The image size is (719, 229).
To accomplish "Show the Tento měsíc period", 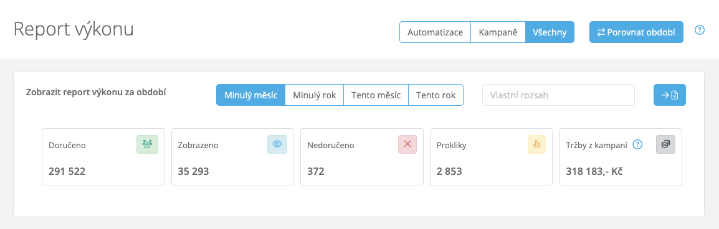I will 376,95.
